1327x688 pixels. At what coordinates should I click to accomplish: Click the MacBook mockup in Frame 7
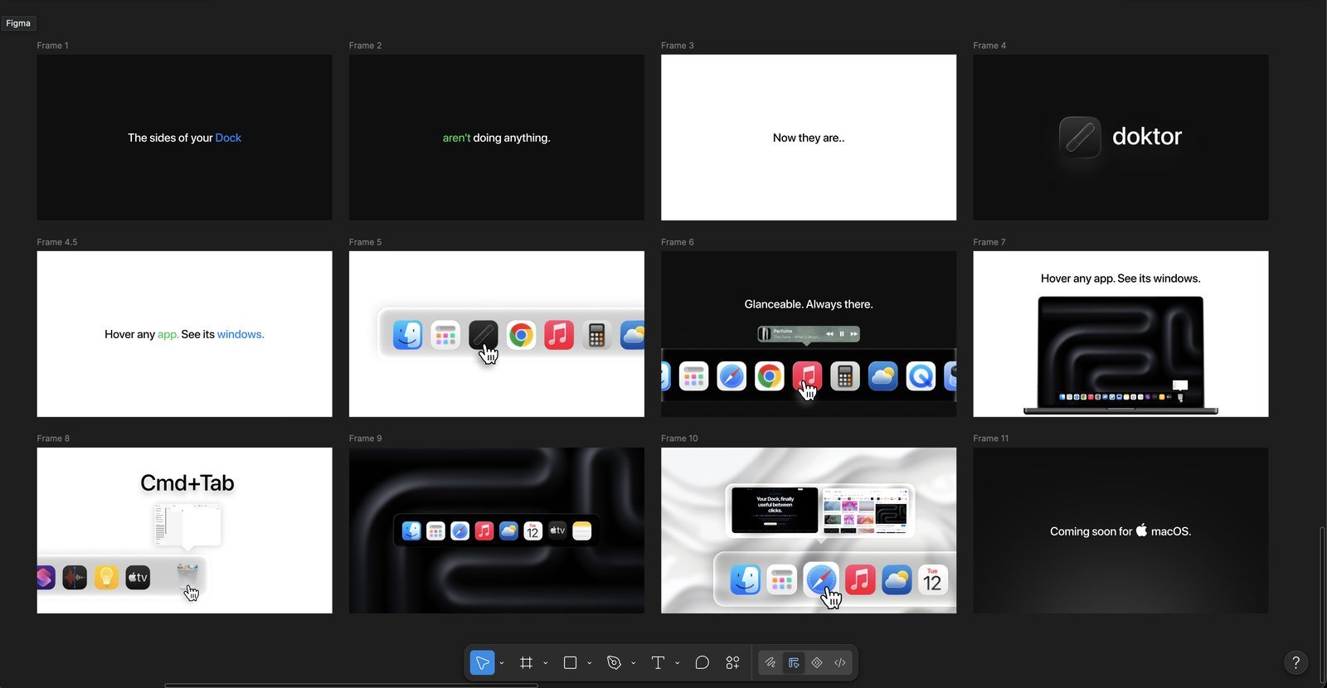coord(1120,355)
